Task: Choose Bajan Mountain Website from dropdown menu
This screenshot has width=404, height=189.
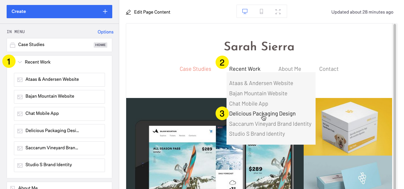Action: (x=258, y=93)
